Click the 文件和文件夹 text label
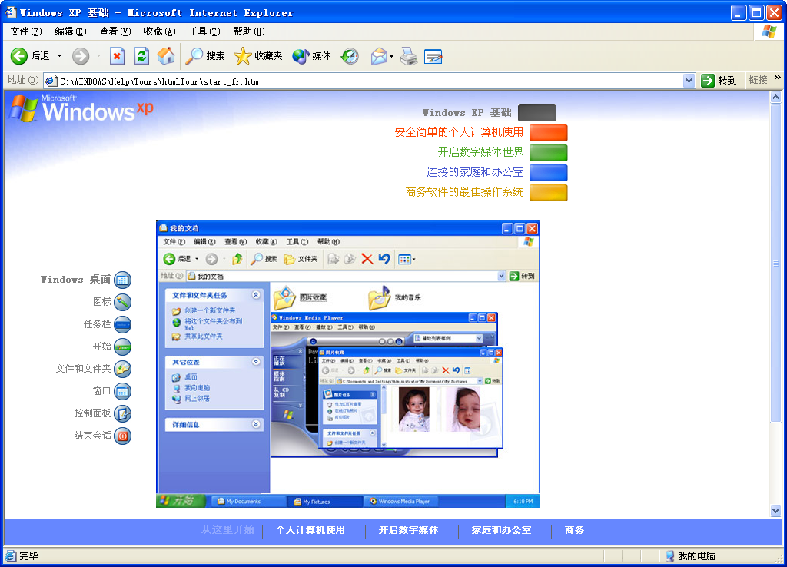The width and height of the screenshot is (787, 567). click(x=83, y=369)
